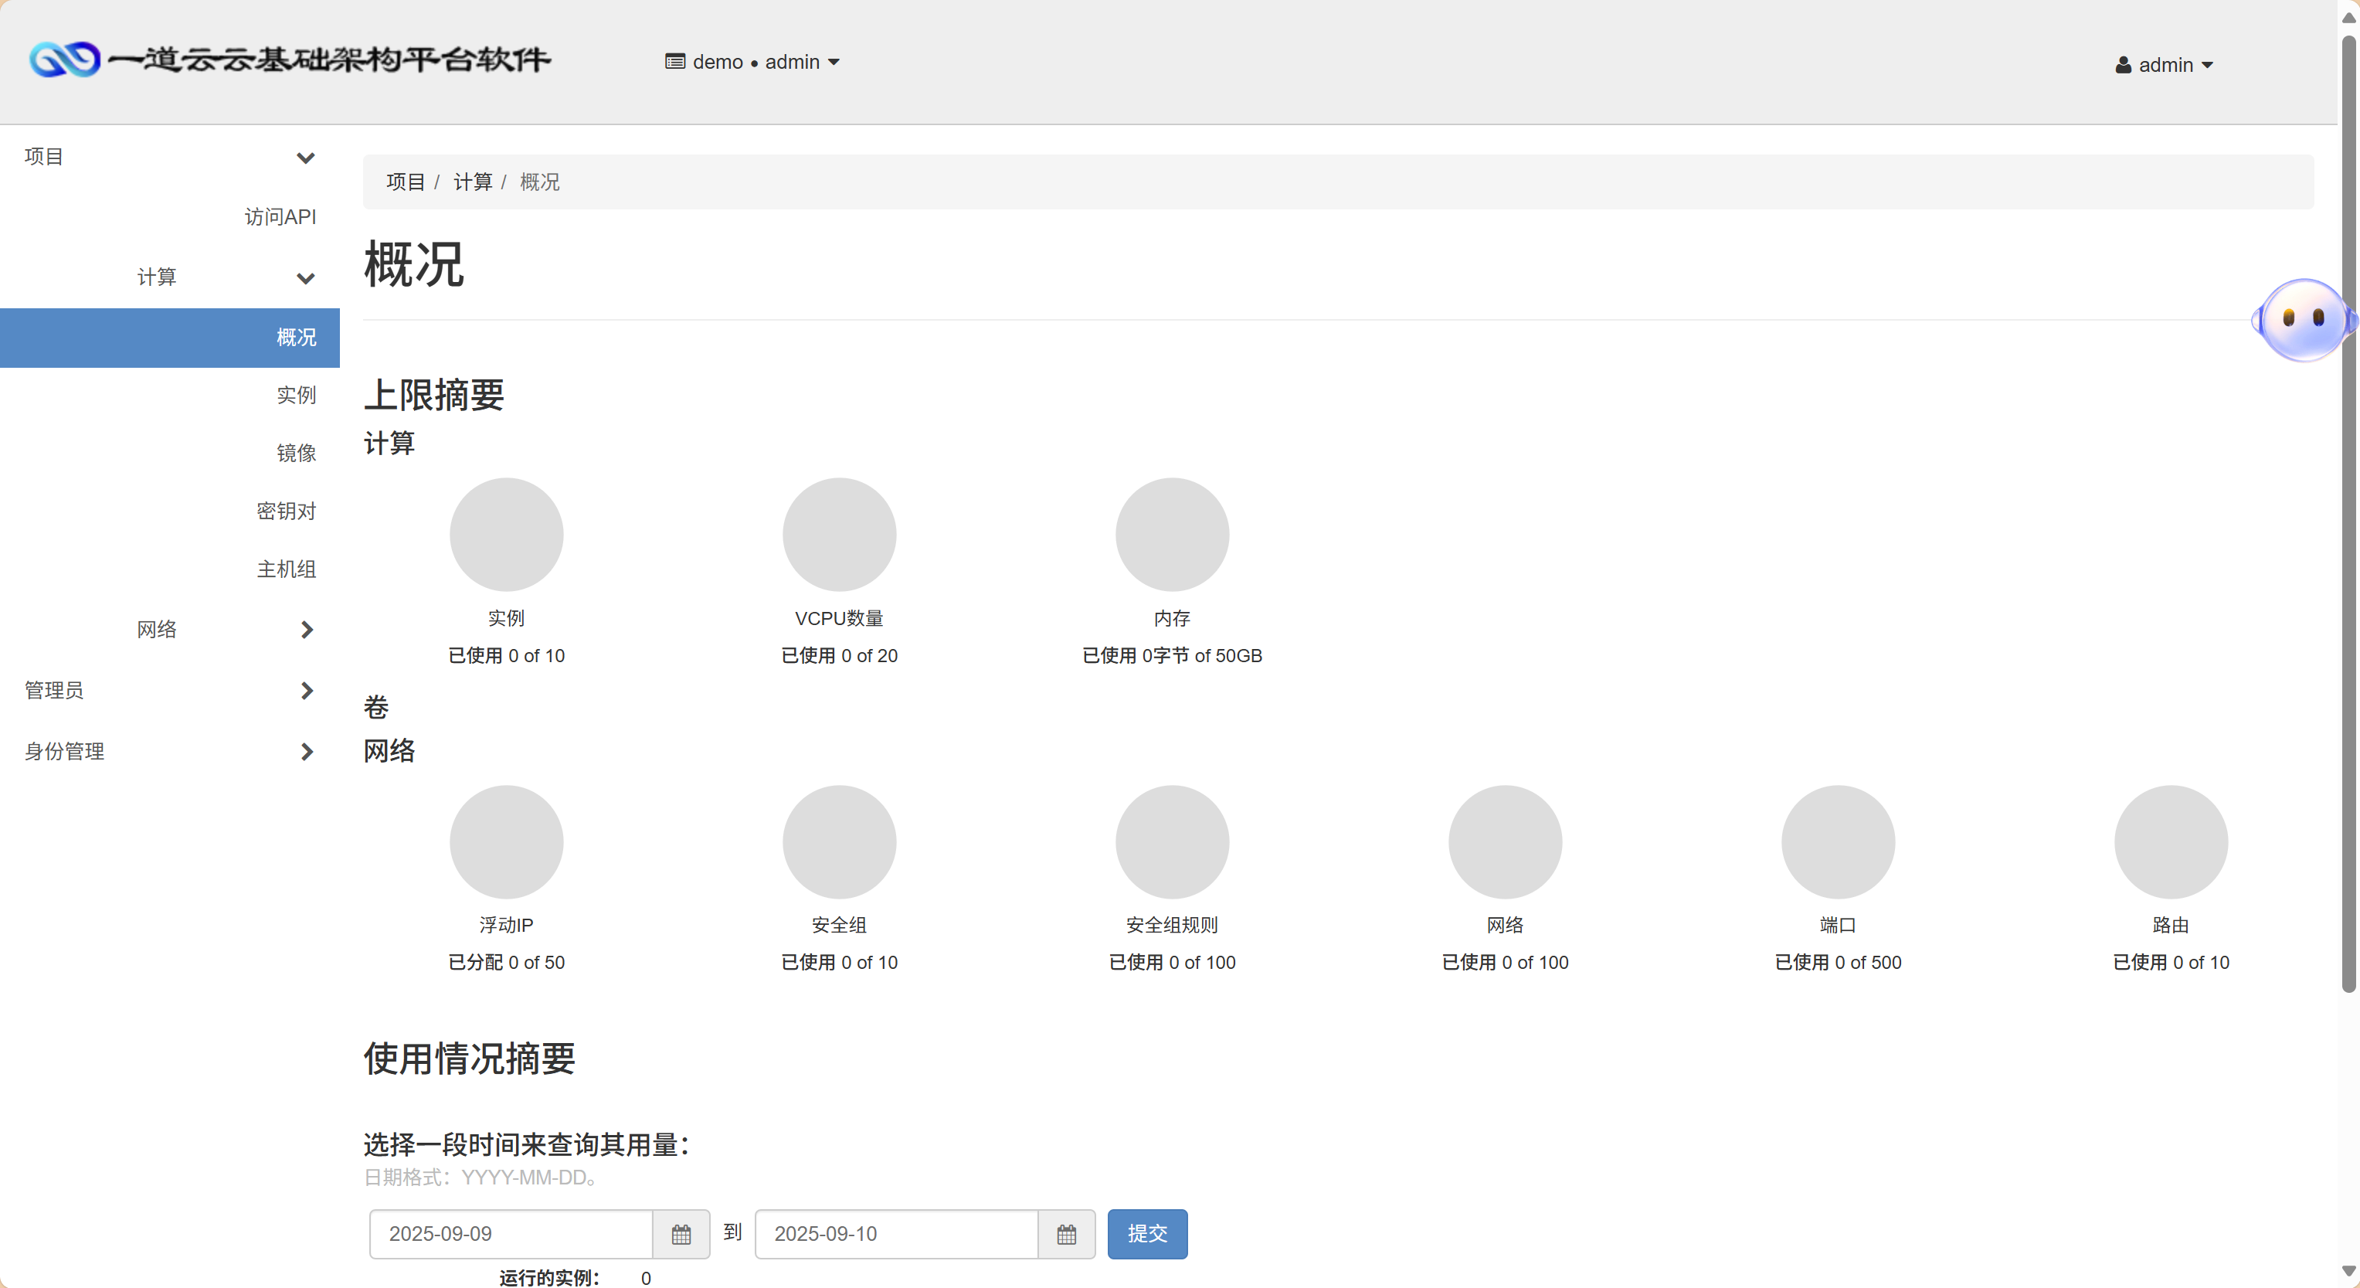Click the 提交 submit button

1146,1234
